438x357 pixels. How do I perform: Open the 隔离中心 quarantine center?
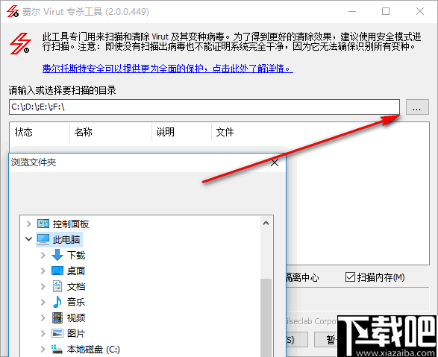tap(302, 277)
